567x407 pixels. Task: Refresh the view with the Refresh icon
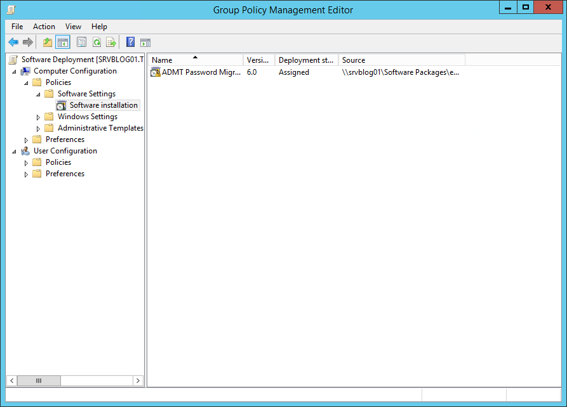97,42
